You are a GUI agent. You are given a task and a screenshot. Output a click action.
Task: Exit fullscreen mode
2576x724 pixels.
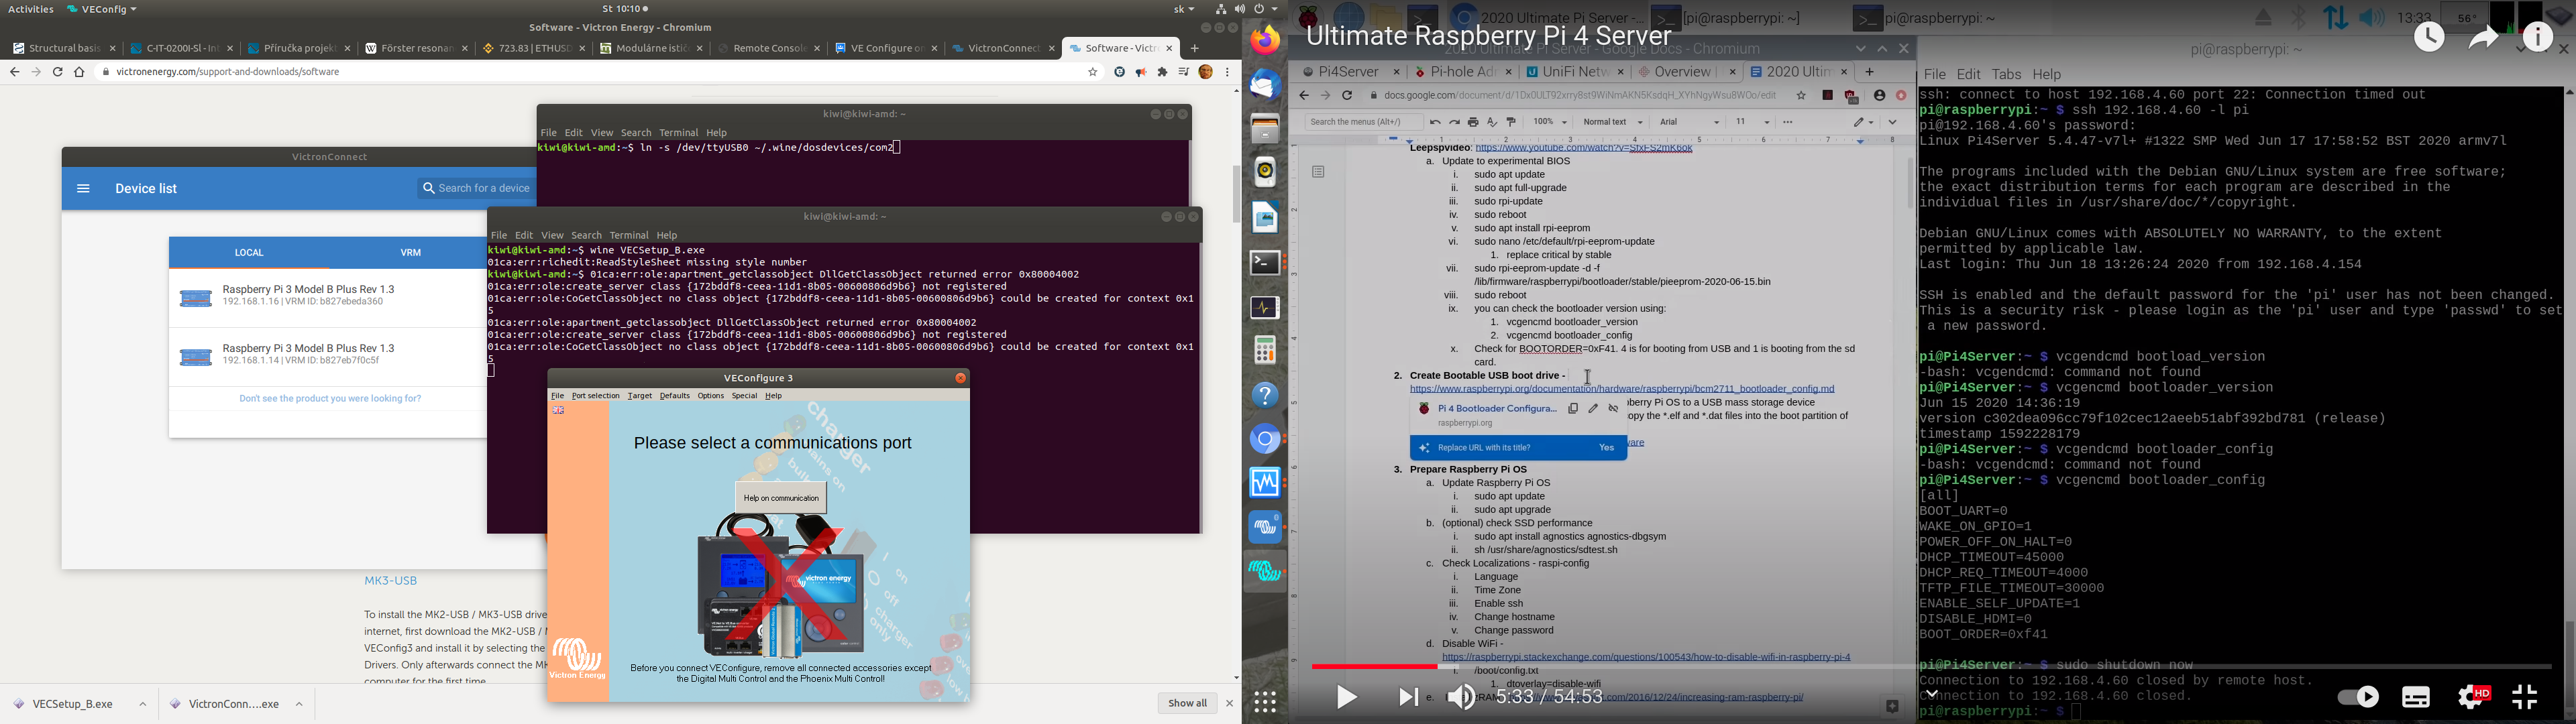[2525, 697]
